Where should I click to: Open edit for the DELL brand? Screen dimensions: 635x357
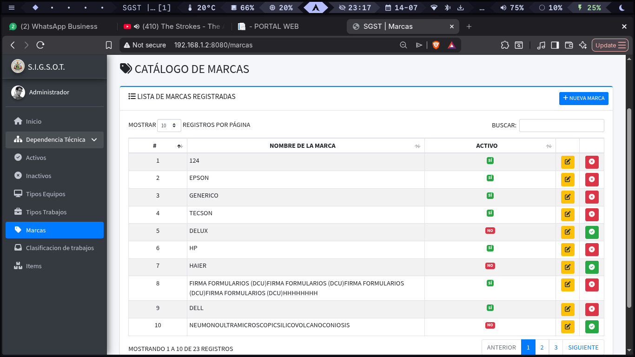[568, 310]
